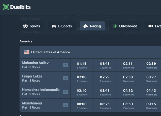This screenshot has width=161, height=116.
Task: Click the Horseshoe Indianapolis track name
Action: (x=41, y=90)
